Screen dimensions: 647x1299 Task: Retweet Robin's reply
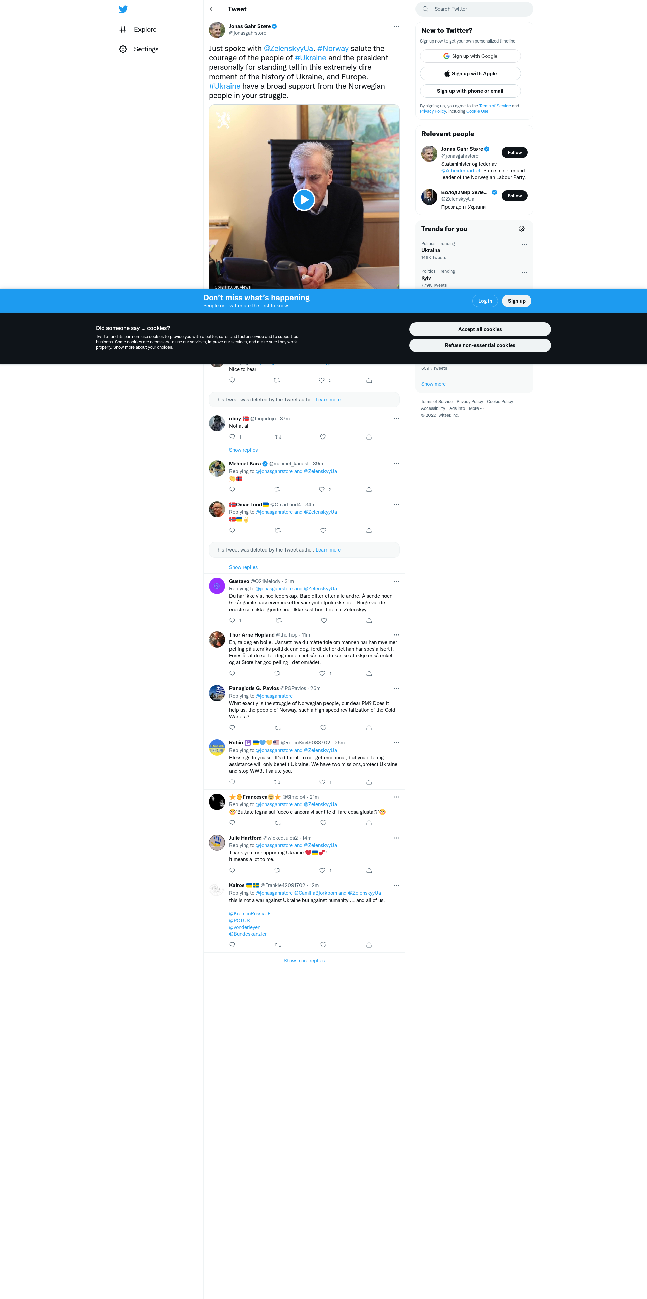click(277, 782)
